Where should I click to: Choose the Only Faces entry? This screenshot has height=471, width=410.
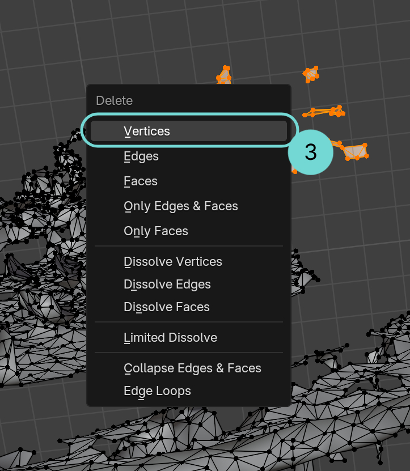coord(156,231)
